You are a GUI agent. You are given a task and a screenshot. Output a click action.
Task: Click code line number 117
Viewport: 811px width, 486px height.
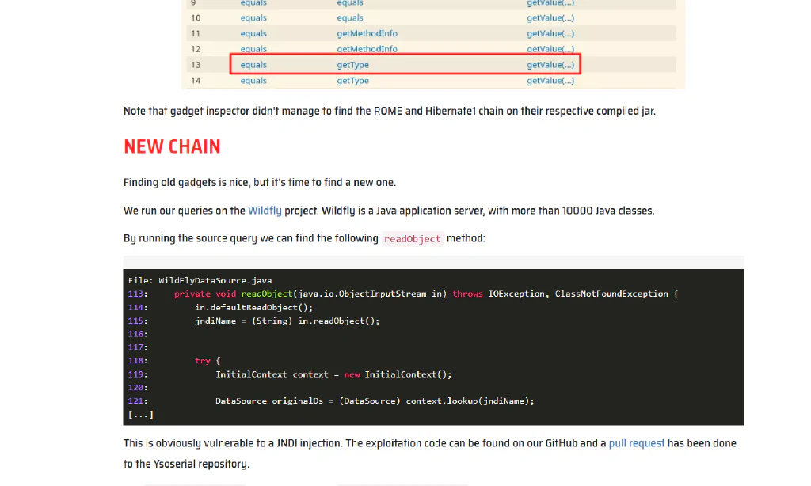point(138,347)
